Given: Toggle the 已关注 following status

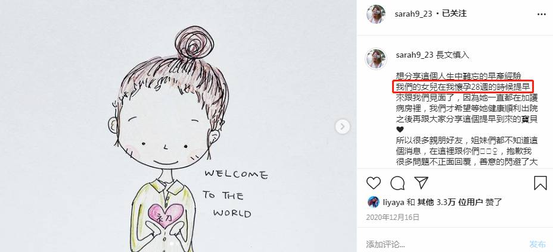Looking at the screenshot, I should click(455, 14).
